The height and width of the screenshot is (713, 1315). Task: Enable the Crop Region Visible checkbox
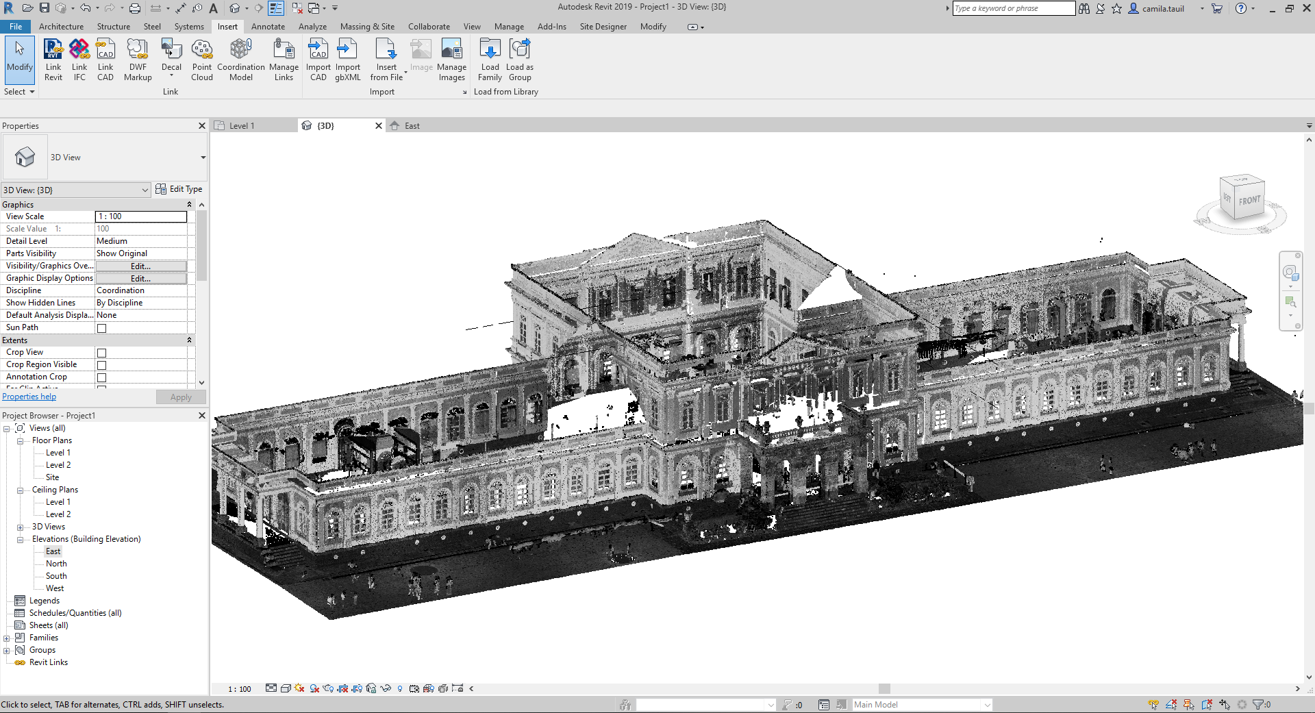pos(101,364)
